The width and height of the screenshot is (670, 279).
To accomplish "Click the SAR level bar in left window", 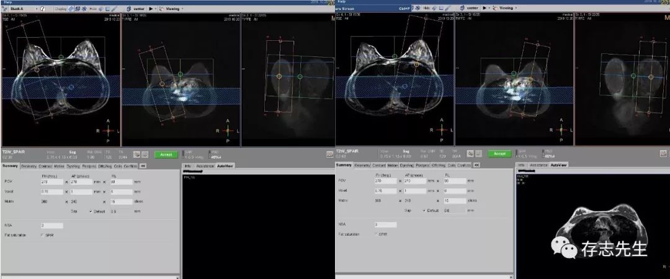I will [183, 154].
